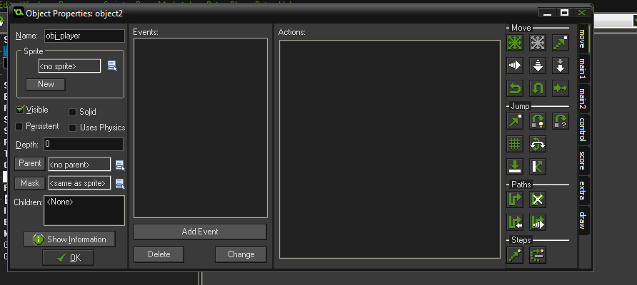This screenshot has height=285, width=637.
Task: Open the sprite selection menu icon
Action: click(112, 66)
